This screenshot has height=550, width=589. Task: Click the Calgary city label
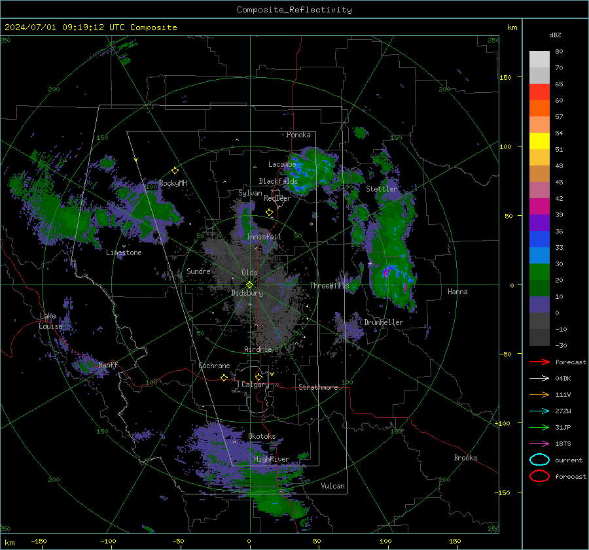[255, 385]
